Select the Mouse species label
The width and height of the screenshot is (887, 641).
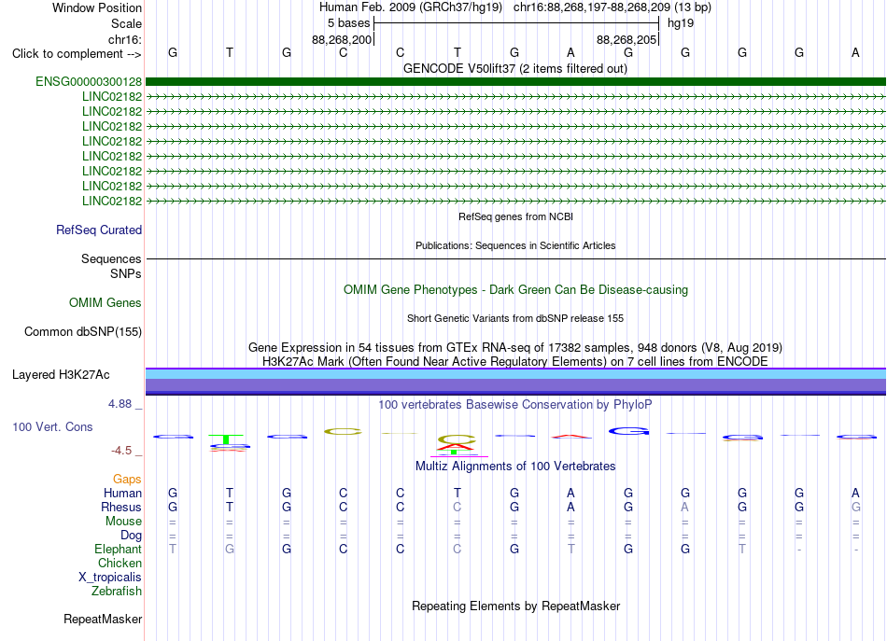[123, 522]
